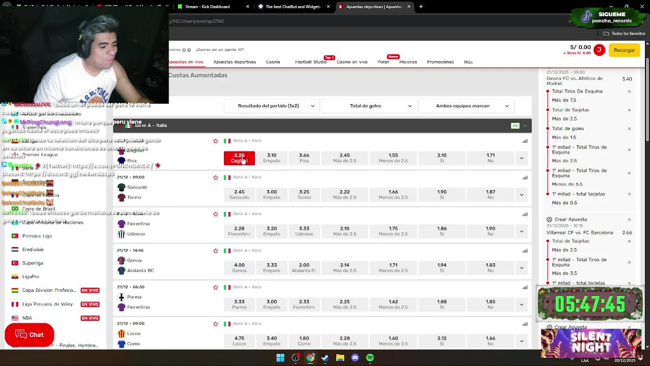Click the football icon beside Crear Apuesta

[x=549, y=220]
